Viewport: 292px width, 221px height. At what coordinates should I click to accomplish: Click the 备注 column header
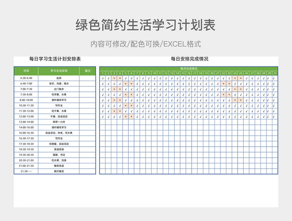(x=88, y=71)
